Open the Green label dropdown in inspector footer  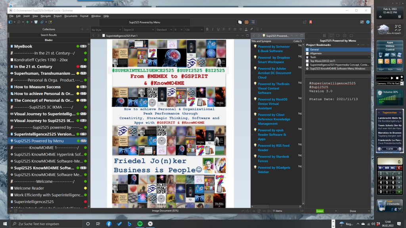(320, 211)
